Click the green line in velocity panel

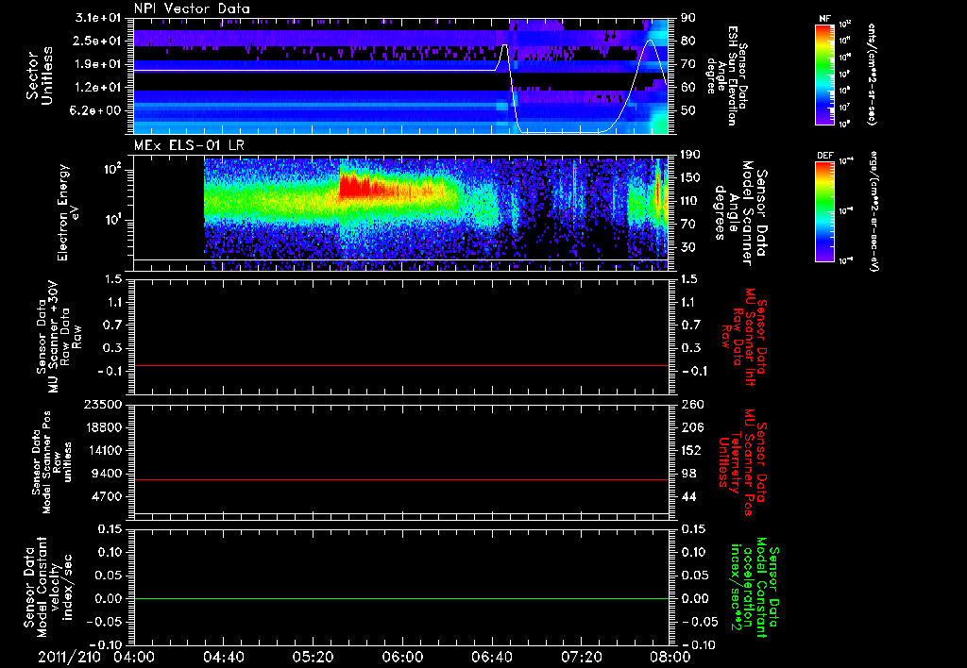tap(400, 598)
